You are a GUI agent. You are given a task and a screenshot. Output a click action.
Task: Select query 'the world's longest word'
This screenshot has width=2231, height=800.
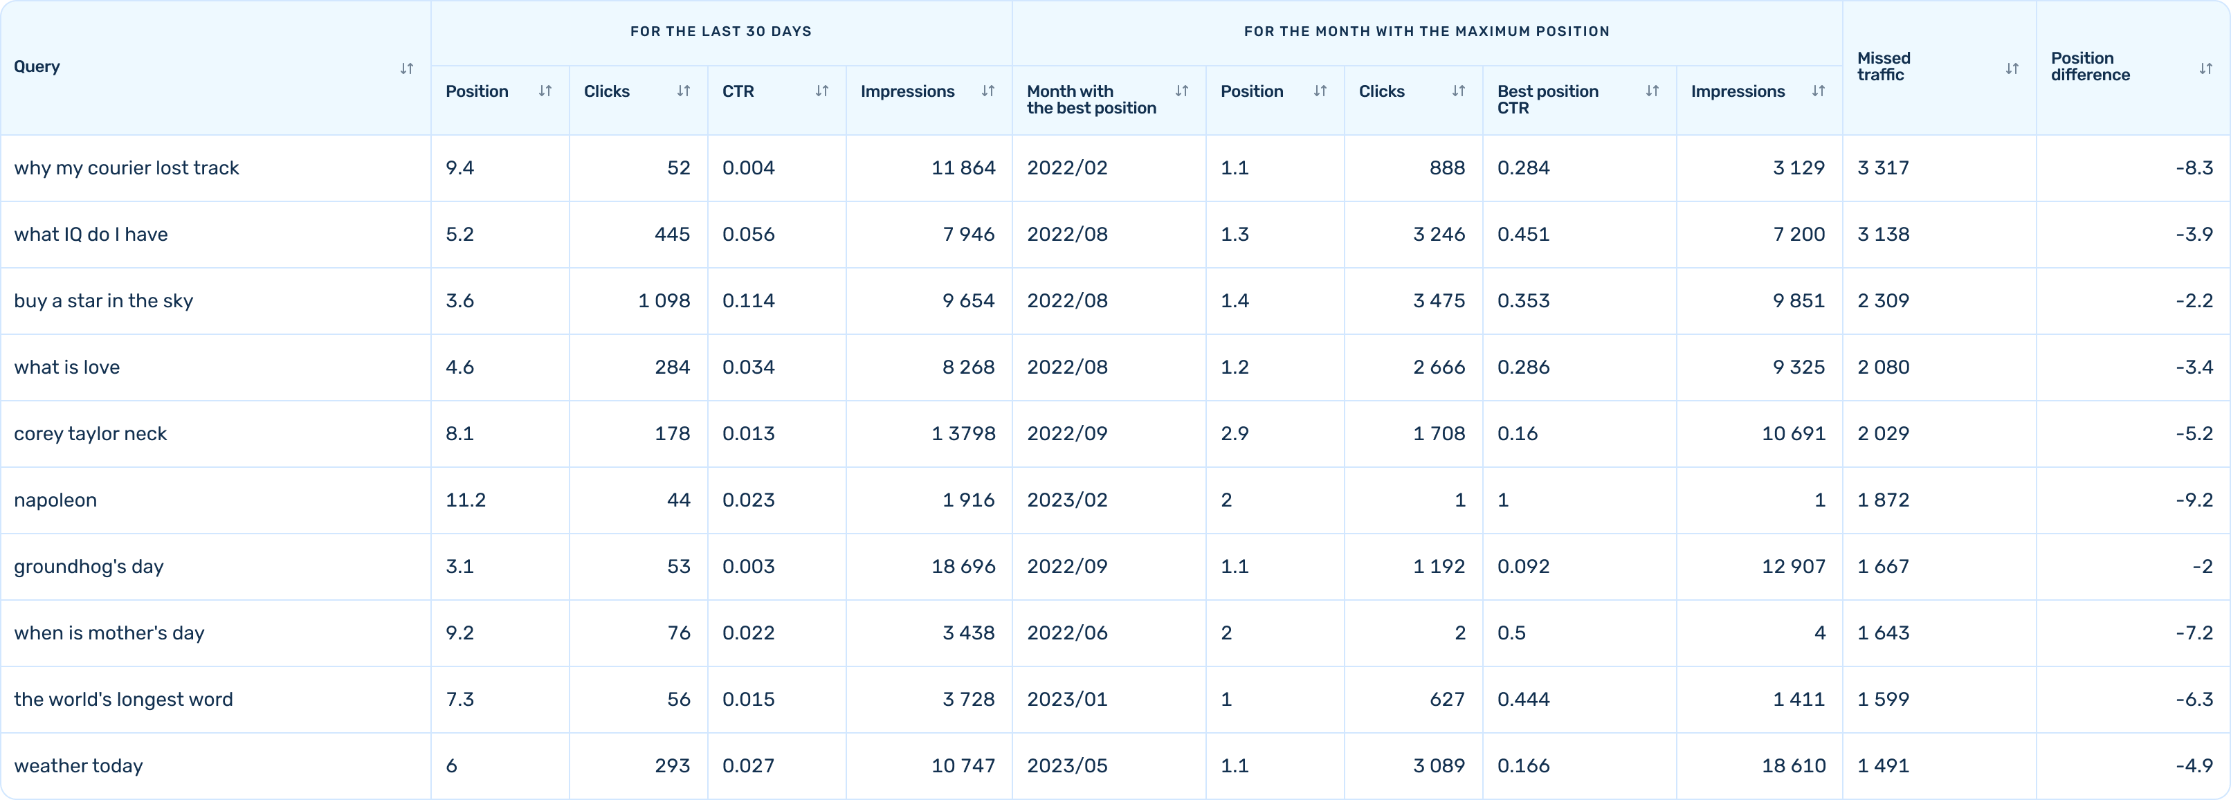(x=123, y=700)
